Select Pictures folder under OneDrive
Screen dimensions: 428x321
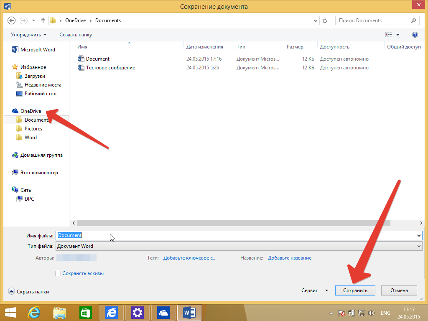[x=33, y=129]
